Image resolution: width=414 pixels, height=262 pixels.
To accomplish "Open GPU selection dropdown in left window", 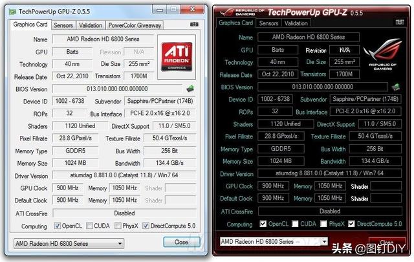I will click(69, 243).
